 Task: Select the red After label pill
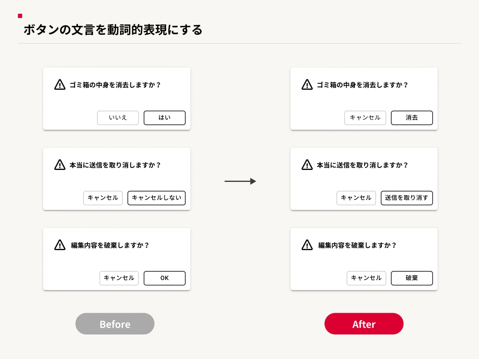point(364,324)
